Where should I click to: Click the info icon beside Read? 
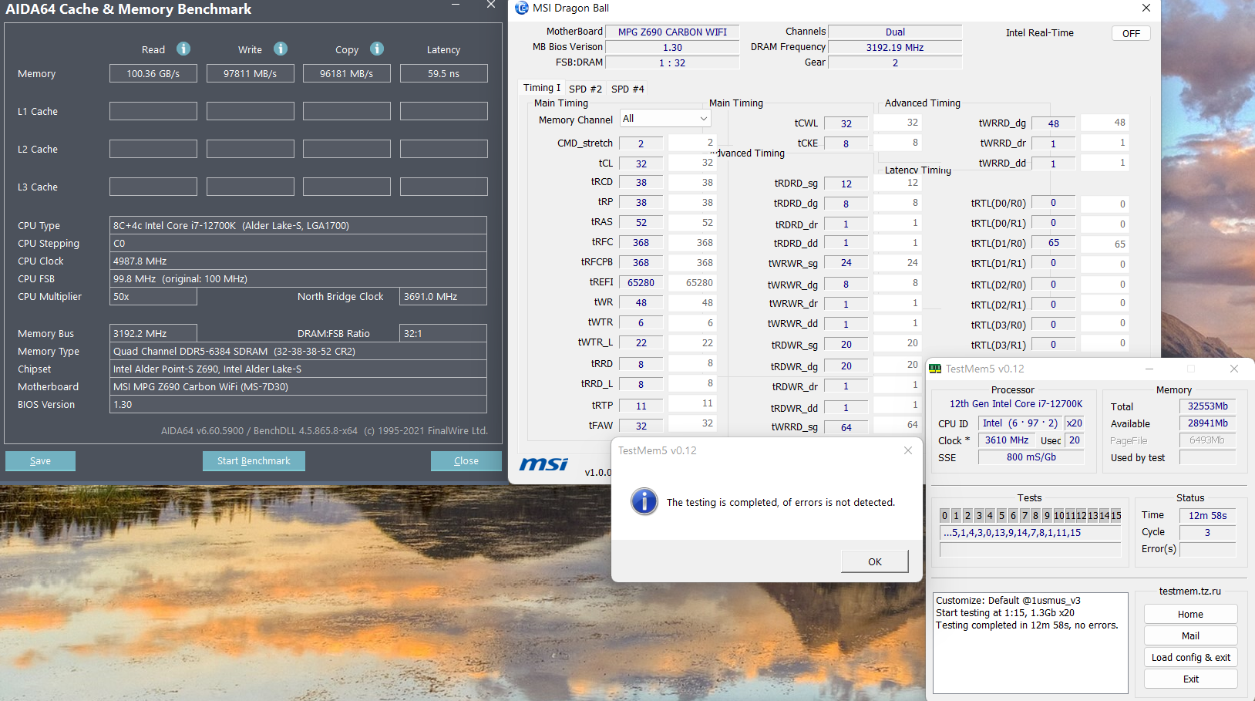(183, 49)
